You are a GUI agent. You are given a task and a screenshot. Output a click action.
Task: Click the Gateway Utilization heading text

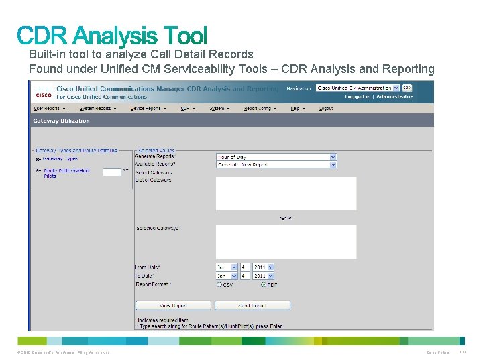click(x=61, y=121)
